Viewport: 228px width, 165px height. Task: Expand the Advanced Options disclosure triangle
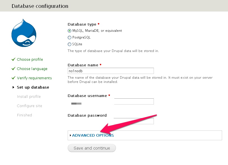click(x=70, y=135)
